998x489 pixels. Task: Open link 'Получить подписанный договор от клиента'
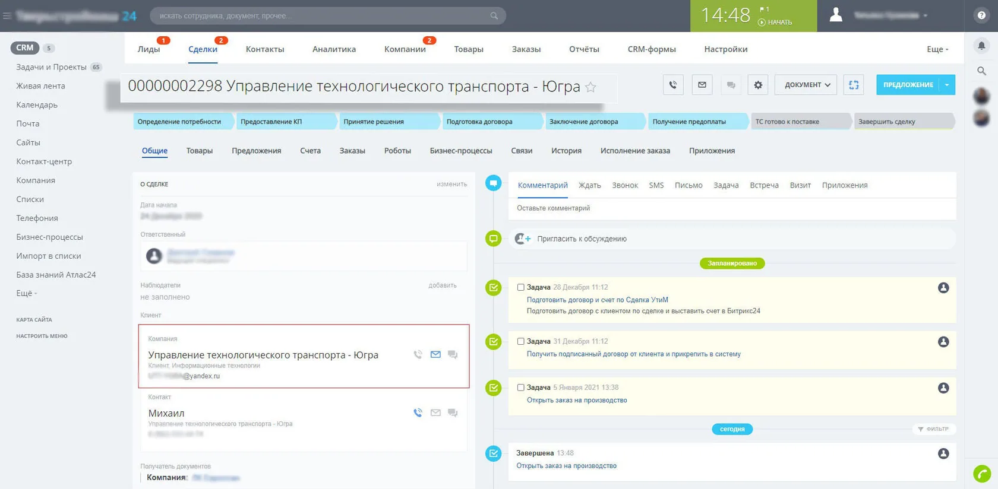tap(634, 354)
